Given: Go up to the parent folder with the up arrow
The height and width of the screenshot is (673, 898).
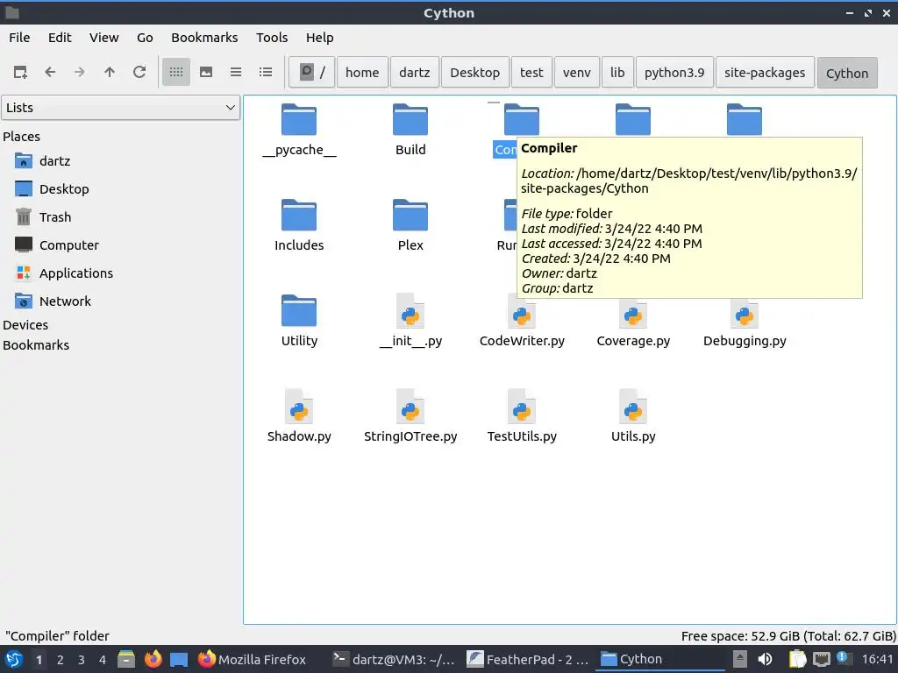Looking at the screenshot, I should click(x=110, y=72).
